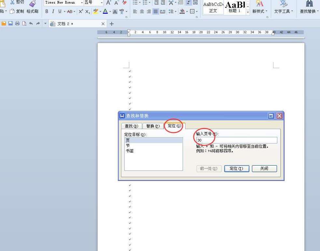320x251 pixels.
Task: Click the page number input field
Action: click(x=236, y=140)
